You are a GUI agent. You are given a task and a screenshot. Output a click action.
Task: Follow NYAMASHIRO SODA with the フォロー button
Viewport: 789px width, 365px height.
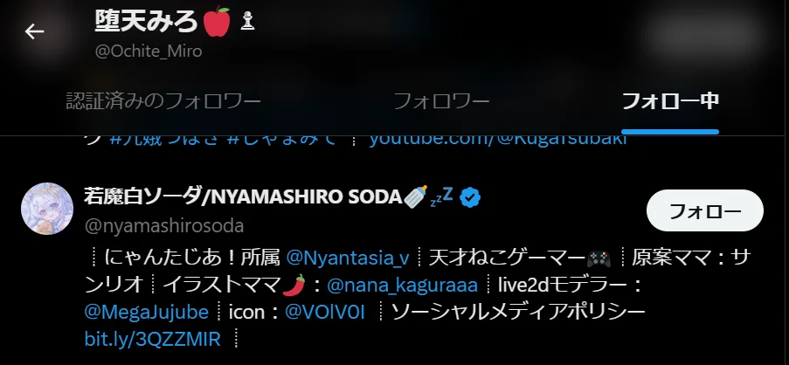tap(705, 210)
